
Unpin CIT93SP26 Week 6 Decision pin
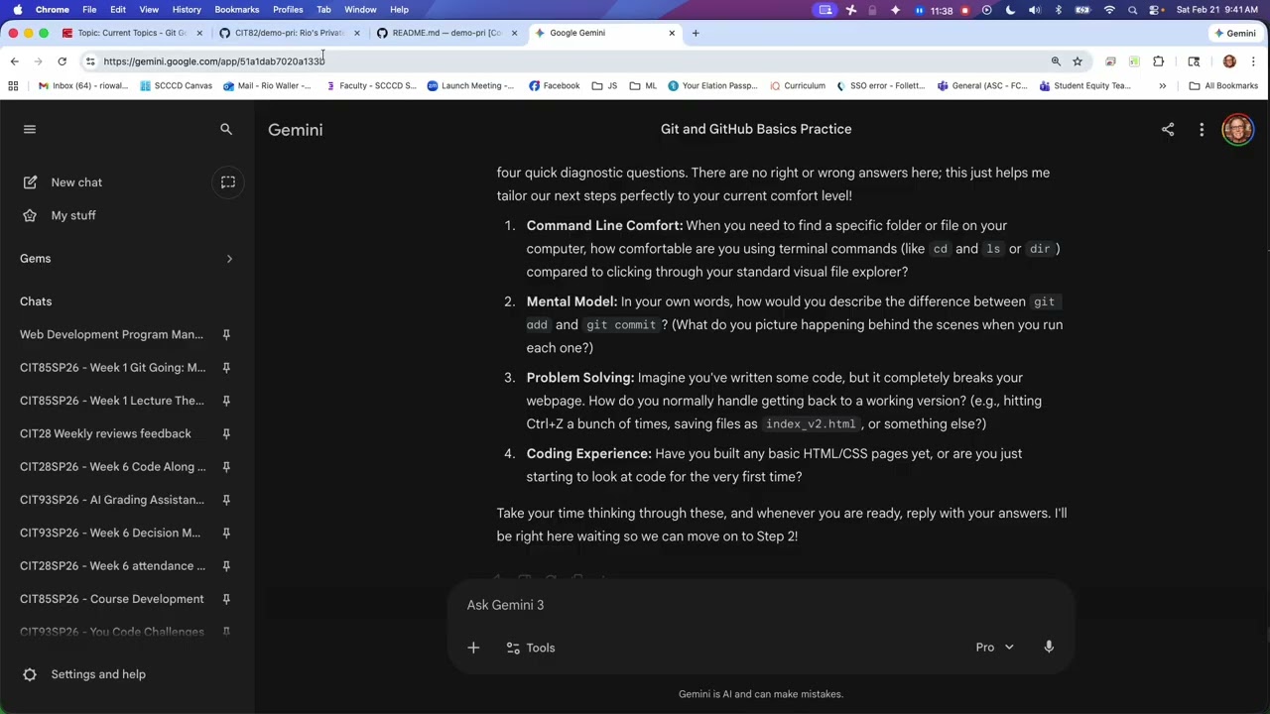pyautogui.click(x=226, y=534)
